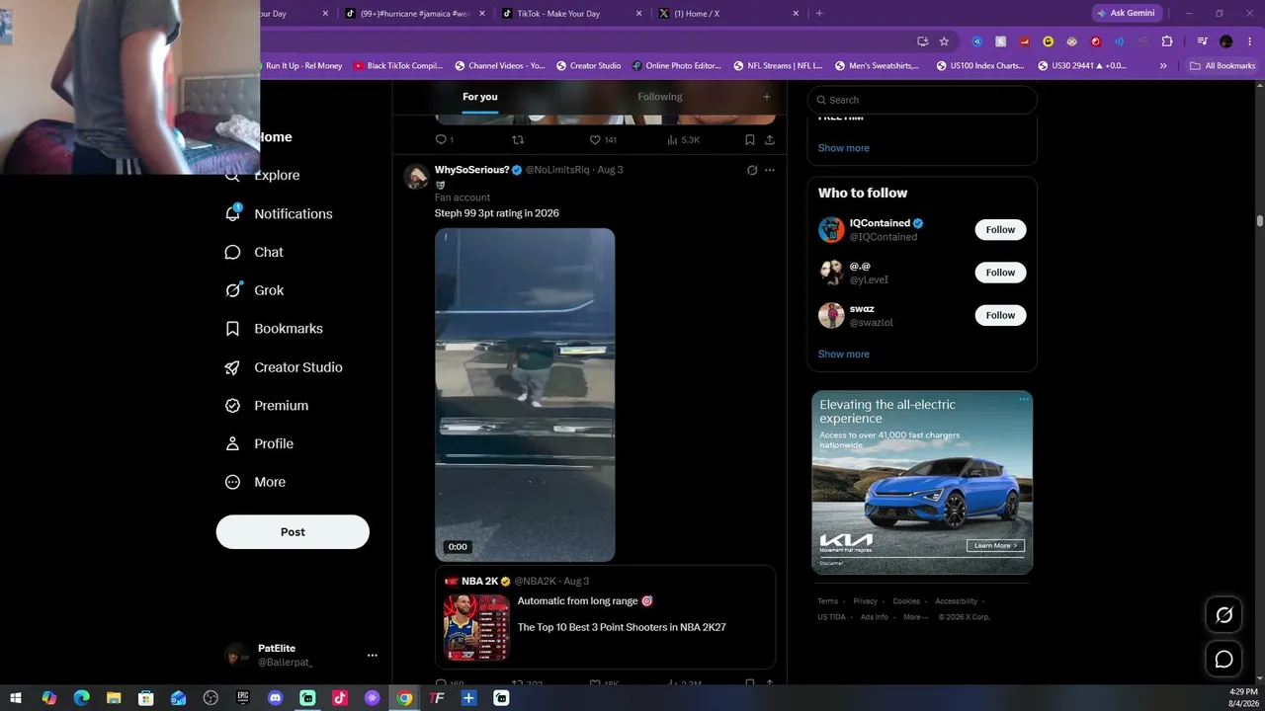
Task: Open Discord from the taskbar
Action: (276, 698)
